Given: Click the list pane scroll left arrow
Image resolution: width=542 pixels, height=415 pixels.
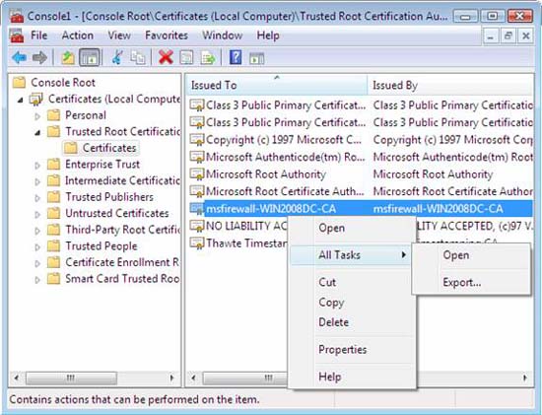Looking at the screenshot, I should coord(193,378).
